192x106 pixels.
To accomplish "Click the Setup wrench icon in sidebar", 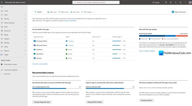I will point(2,47).
